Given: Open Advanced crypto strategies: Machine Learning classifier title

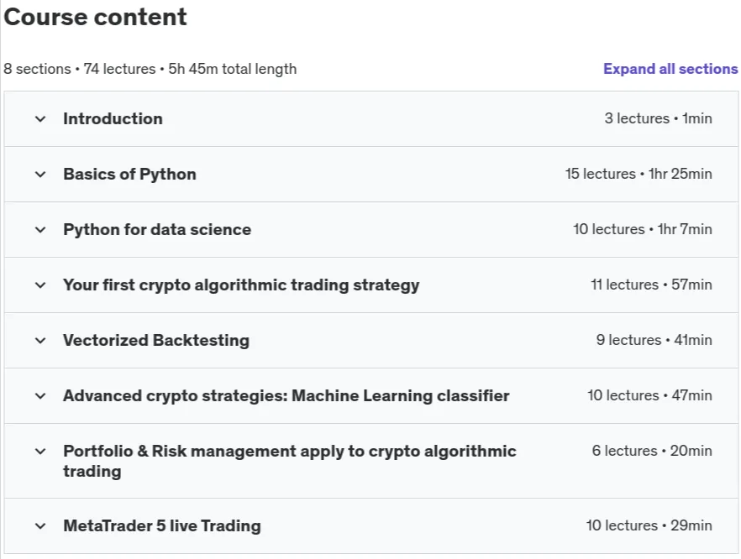Looking at the screenshot, I should point(286,395).
